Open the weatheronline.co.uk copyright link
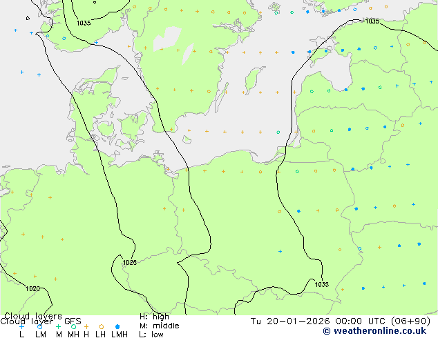The height and width of the screenshot is (338, 438). click(x=374, y=331)
